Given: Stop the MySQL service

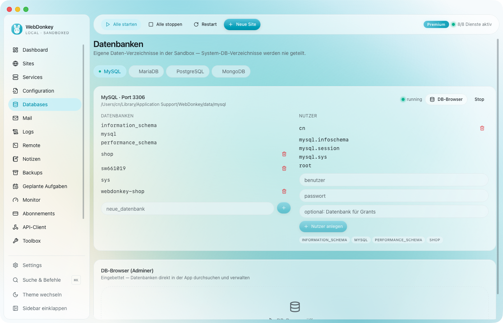Looking at the screenshot, I should [x=479, y=99].
